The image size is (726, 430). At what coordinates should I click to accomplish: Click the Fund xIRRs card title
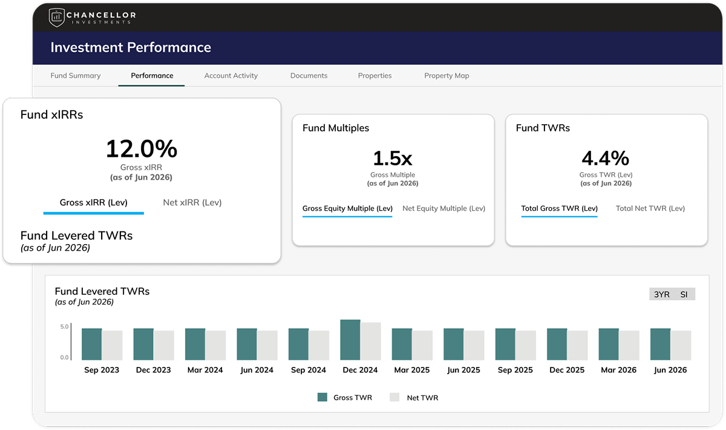click(x=51, y=114)
